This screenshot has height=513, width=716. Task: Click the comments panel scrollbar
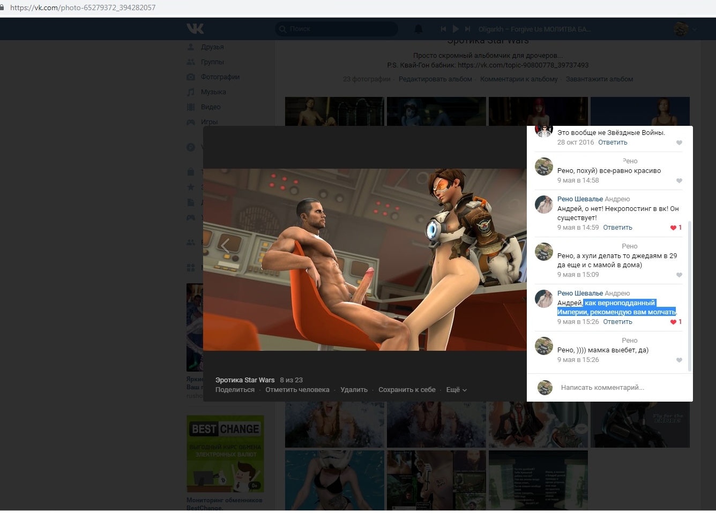click(x=690, y=296)
